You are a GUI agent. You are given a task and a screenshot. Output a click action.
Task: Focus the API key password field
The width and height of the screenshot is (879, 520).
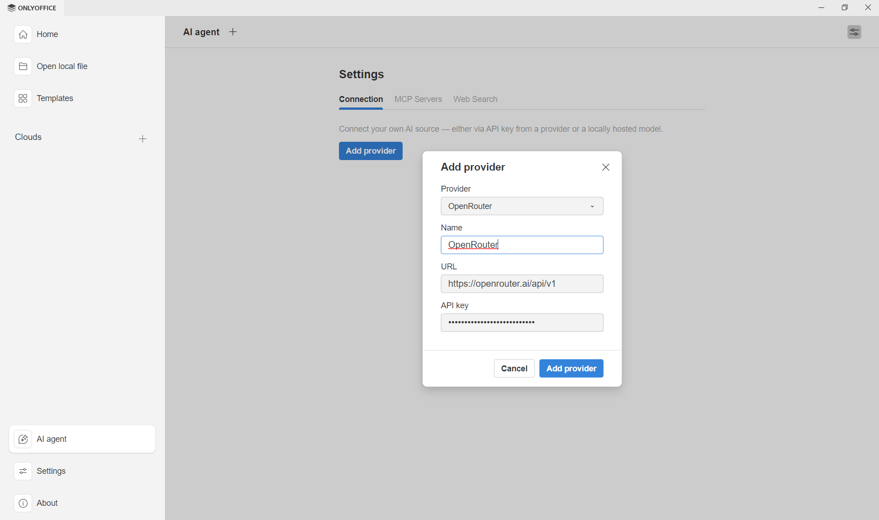[x=522, y=323]
